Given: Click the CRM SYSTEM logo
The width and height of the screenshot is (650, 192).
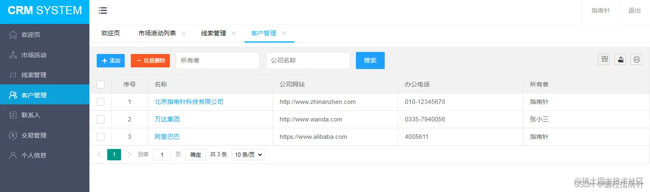Looking at the screenshot, I should coord(45,10).
